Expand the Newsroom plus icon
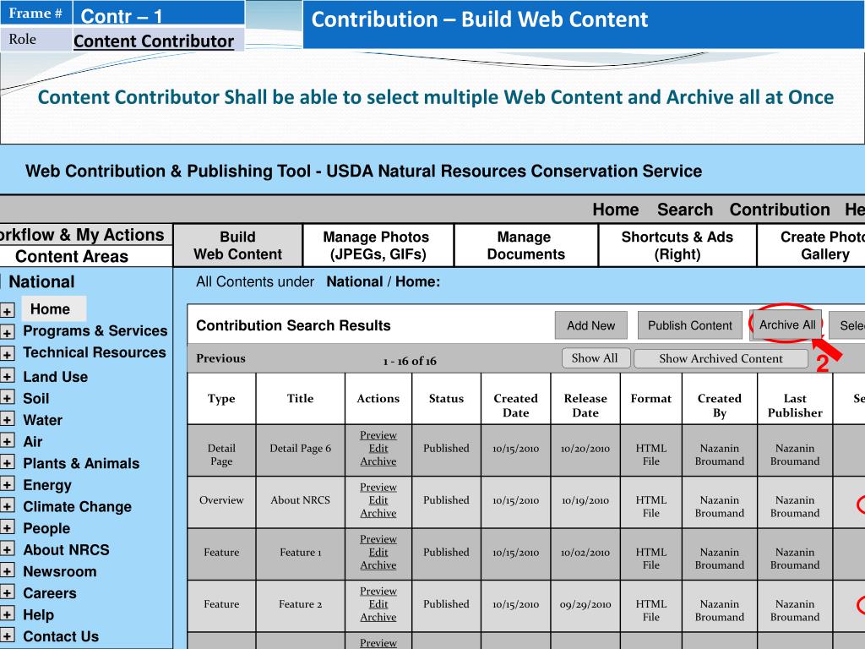This screenshot has height=649, width=865. (x=7, y=571)
